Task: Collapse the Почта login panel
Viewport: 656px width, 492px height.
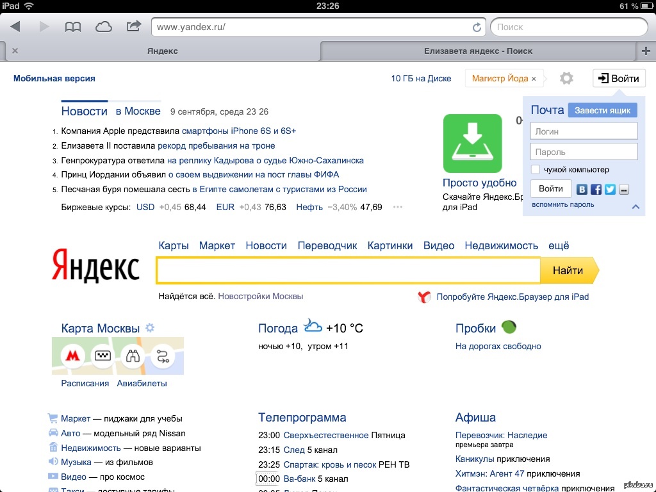Action: [x=635, y=206]
